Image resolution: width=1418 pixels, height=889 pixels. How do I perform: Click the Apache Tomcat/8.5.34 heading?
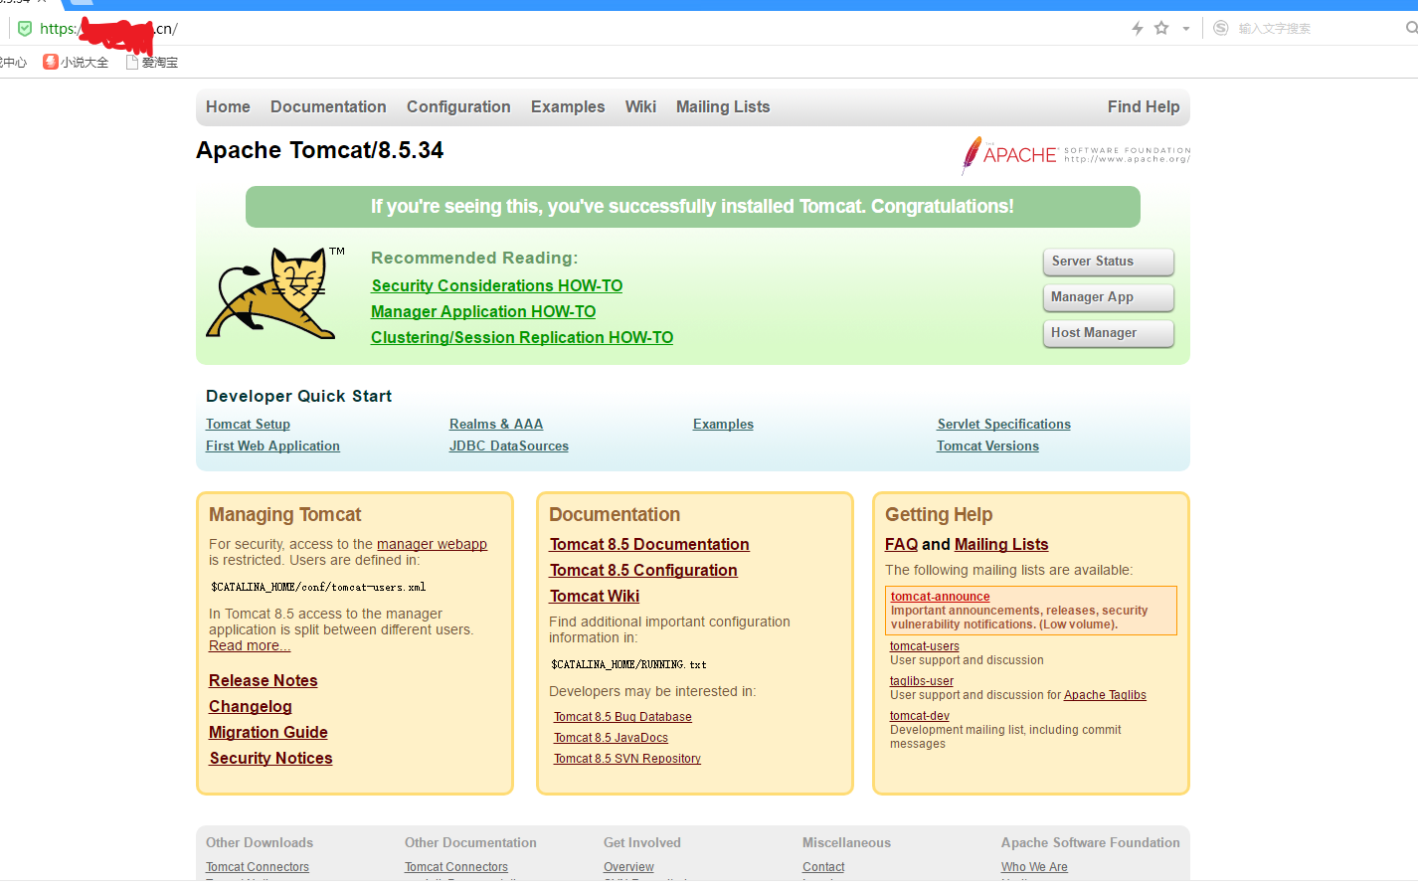tap(320, 150)
